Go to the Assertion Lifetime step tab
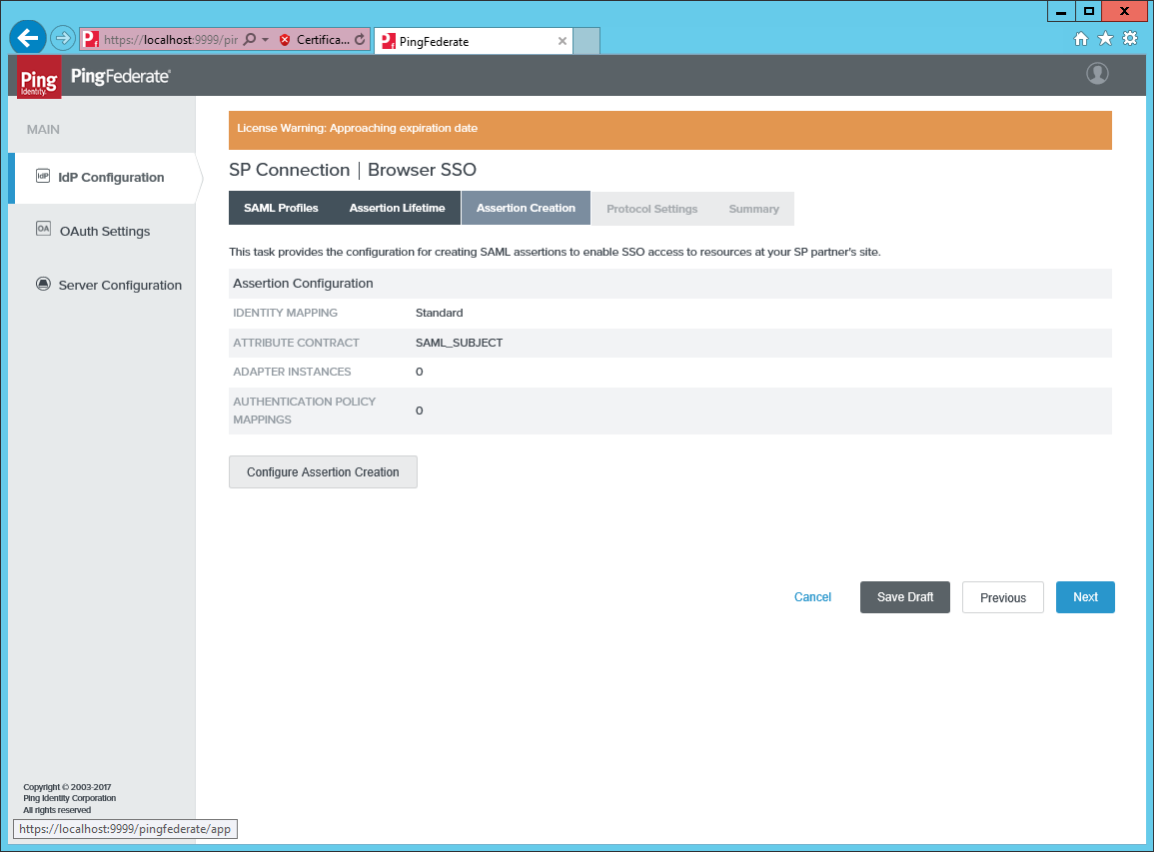This screenshot has width=1154, height=852. pos(398,208)
